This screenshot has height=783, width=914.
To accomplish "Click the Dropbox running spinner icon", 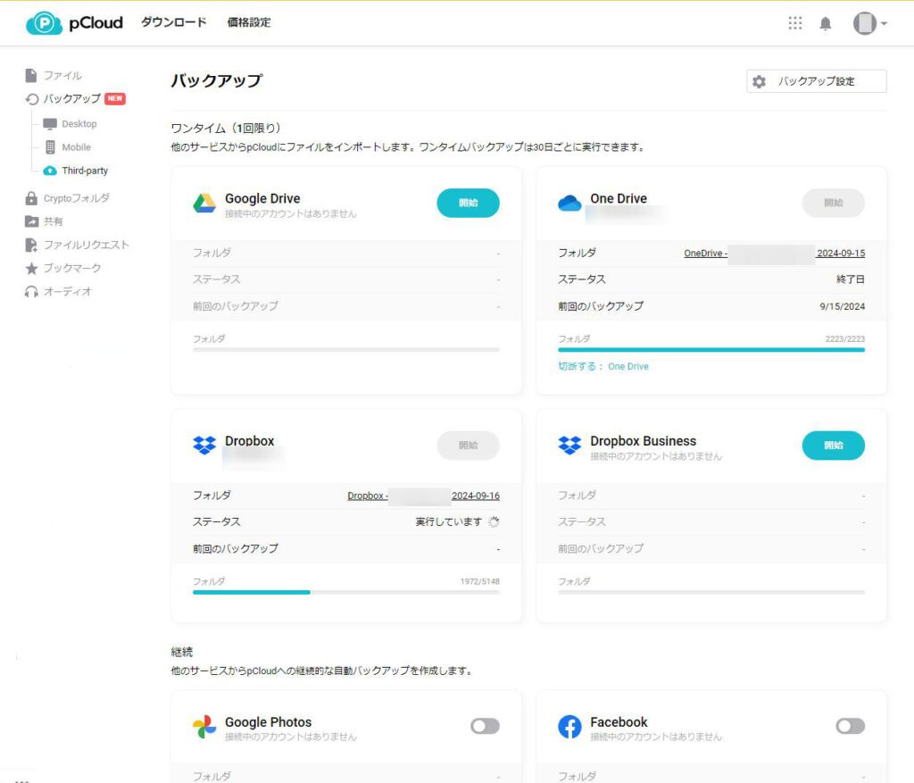I will pyautogui.click(x=494, y=521).
